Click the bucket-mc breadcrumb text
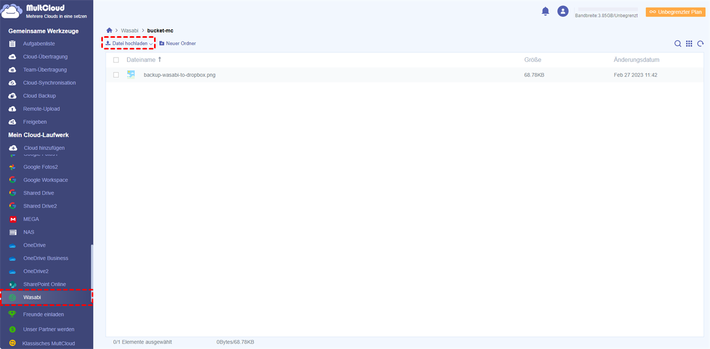The width and height of the screenshot is (710, 349). [160, 31]
